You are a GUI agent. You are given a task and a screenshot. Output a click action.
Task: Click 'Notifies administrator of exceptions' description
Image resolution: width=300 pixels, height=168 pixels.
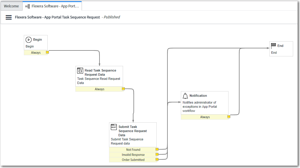[200, 107]
